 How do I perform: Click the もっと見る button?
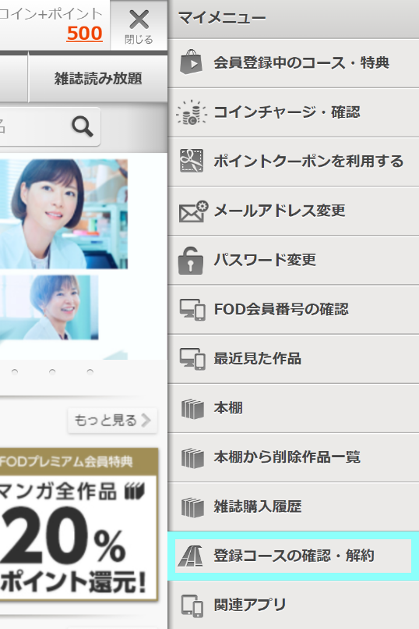pyautogui.click(x=112, y=421)
